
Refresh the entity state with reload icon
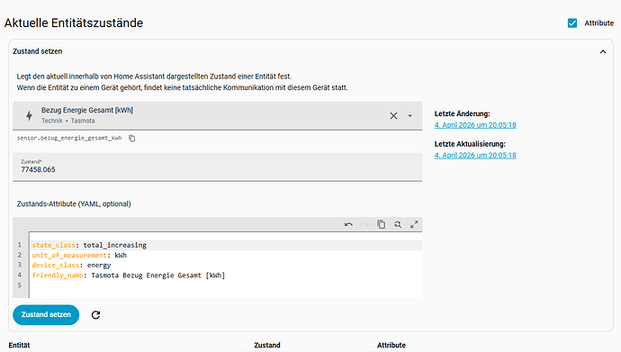(95, 315)
